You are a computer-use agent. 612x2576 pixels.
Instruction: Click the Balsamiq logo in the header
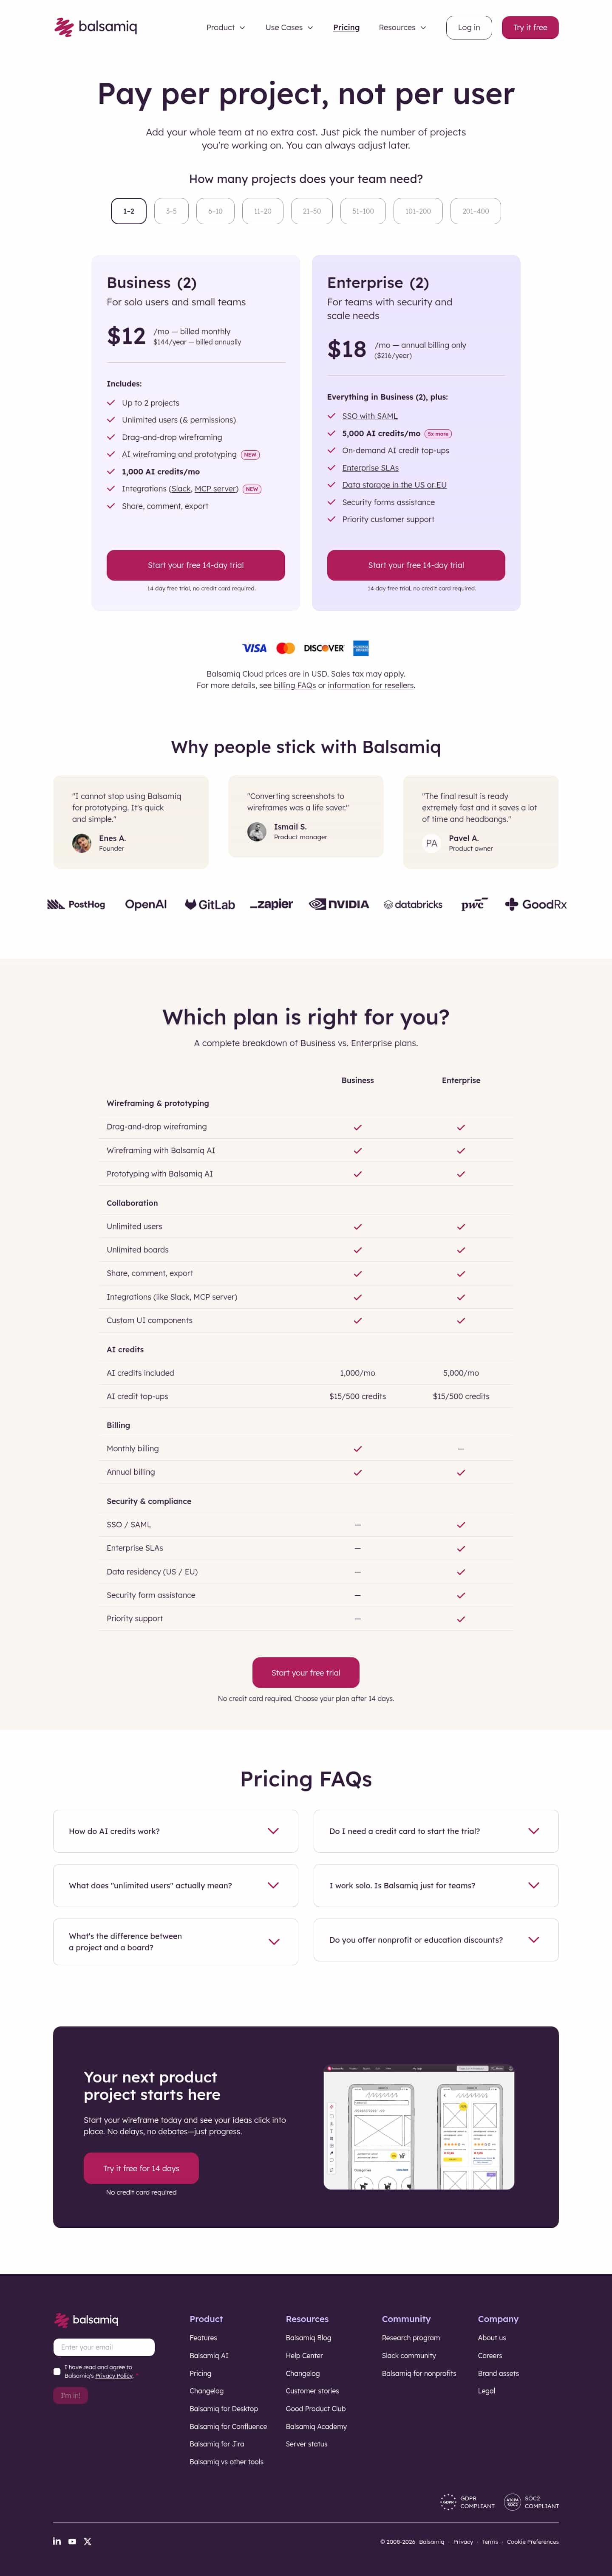[96, 27]
